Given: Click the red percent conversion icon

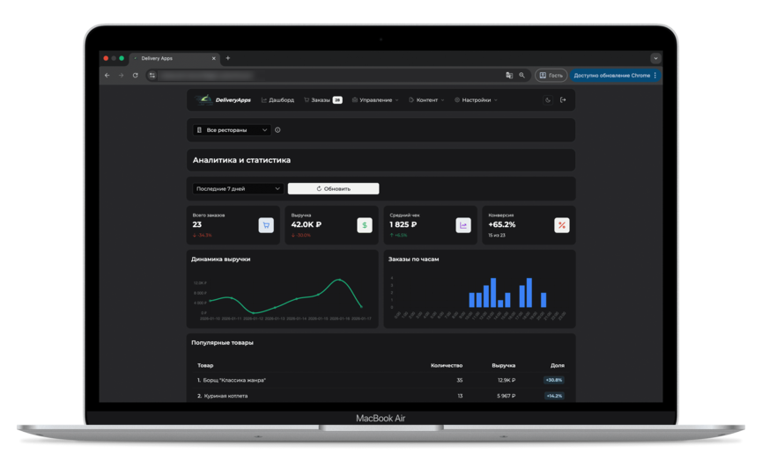Looking at the screenshot, I should point(561,225).
